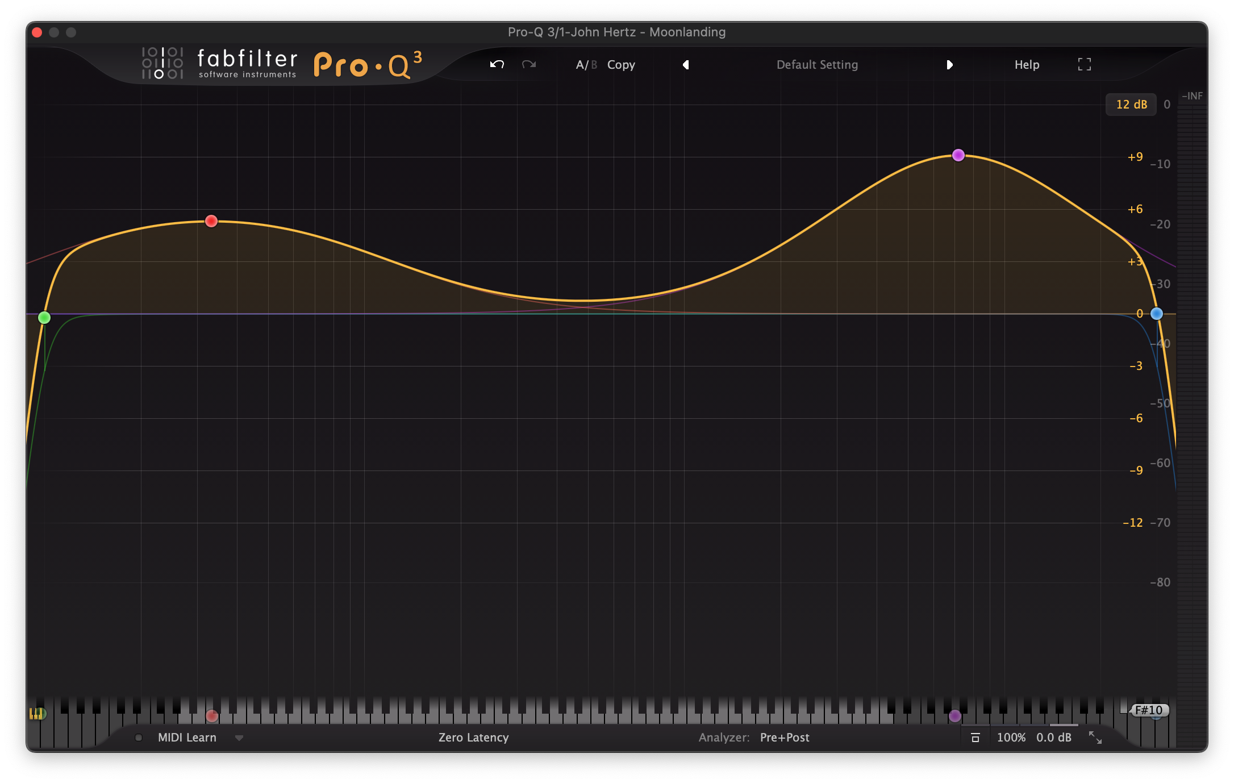Open the Help menu
The height and width of the screenshot is (783, 1234).
[x=1027, y=65]
